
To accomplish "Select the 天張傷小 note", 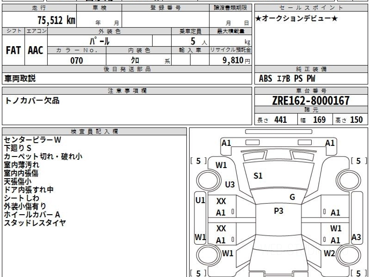I will click(x=18, y=182).
